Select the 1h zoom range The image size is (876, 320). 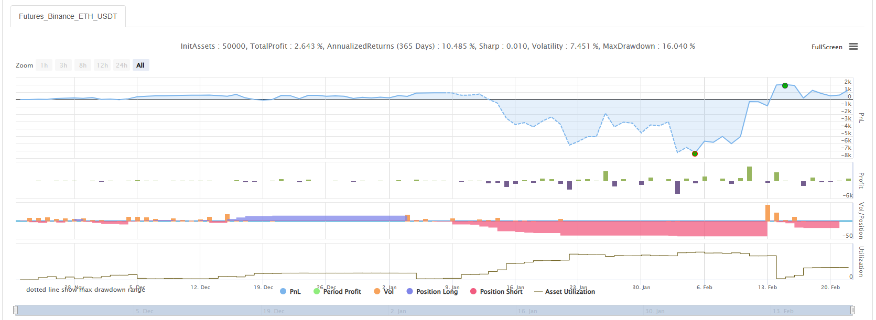(44, 65)
